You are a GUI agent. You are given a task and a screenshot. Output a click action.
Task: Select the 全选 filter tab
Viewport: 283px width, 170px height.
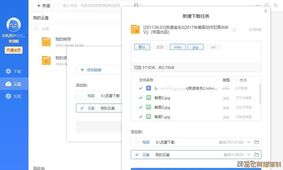coord(160,47)
